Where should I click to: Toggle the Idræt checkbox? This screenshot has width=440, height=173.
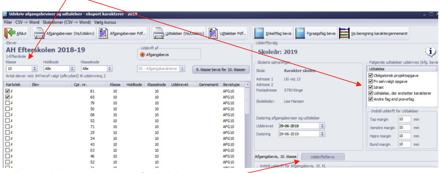tap(371, 87)
